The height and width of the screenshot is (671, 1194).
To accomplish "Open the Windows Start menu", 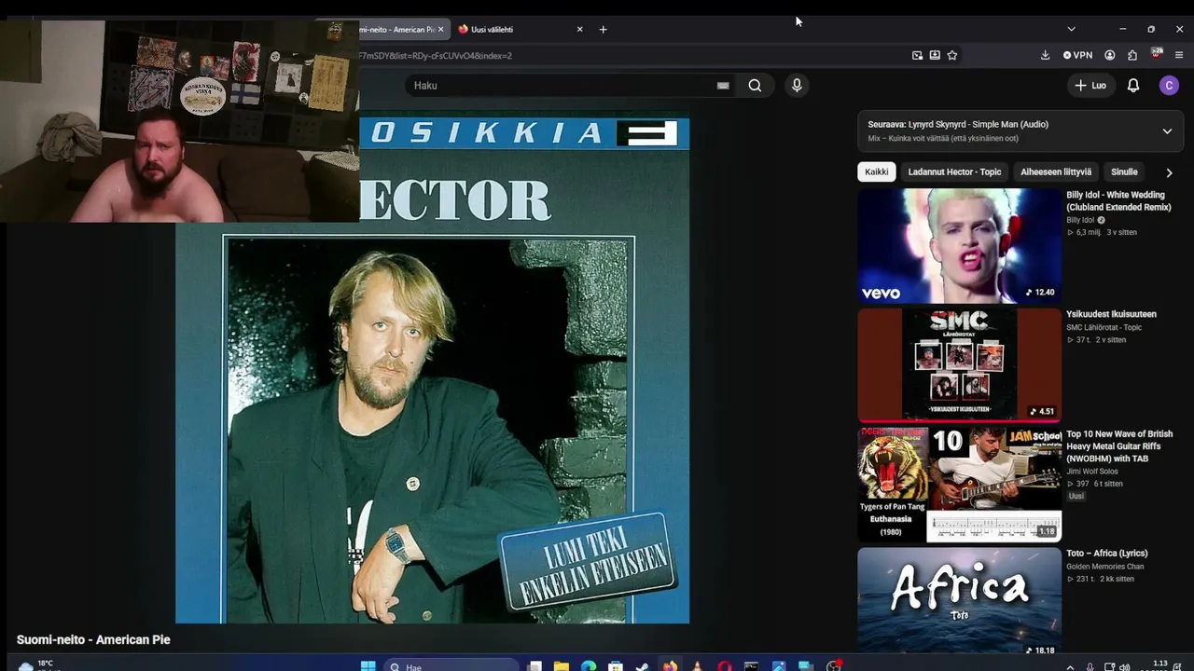I will coord(368,666).
